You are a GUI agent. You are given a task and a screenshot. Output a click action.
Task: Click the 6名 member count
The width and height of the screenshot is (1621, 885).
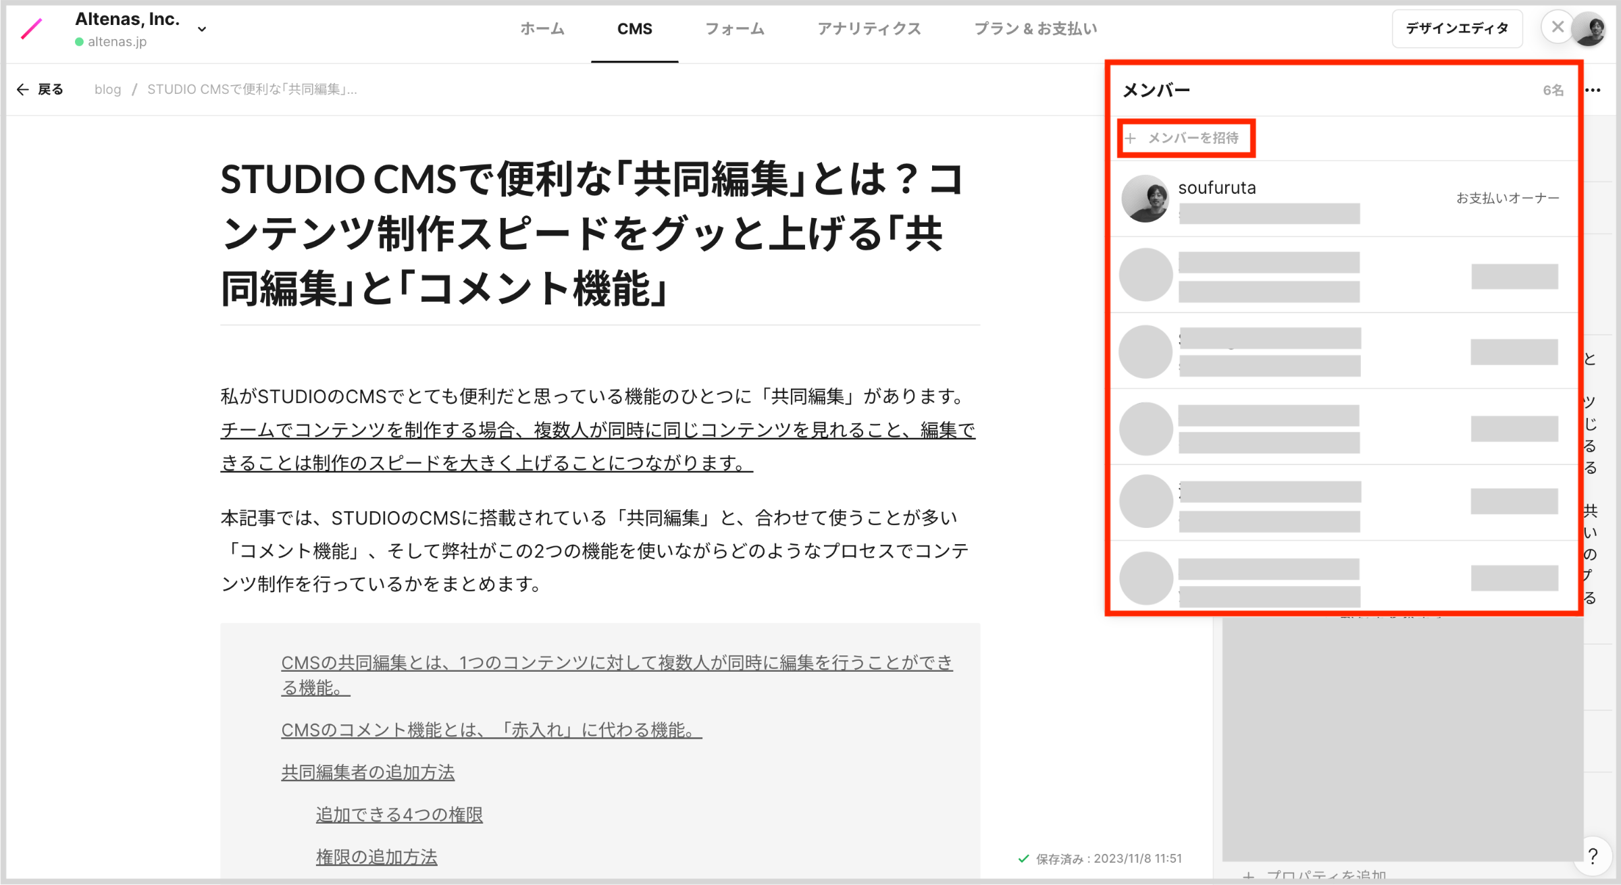point(1553,90)
